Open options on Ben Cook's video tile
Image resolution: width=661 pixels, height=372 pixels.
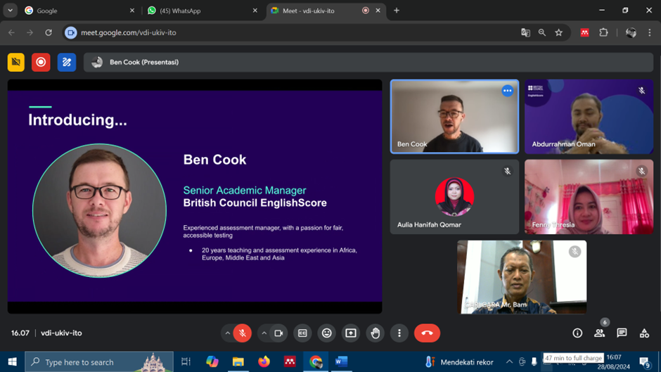point(507,91)
